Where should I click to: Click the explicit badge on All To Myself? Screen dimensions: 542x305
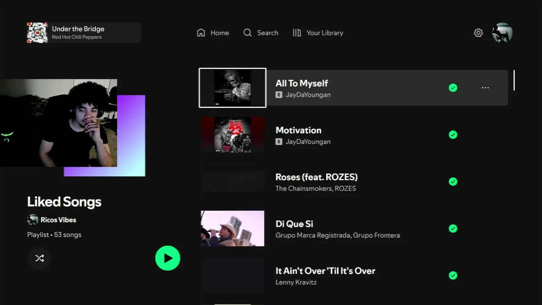coord(279,95)
